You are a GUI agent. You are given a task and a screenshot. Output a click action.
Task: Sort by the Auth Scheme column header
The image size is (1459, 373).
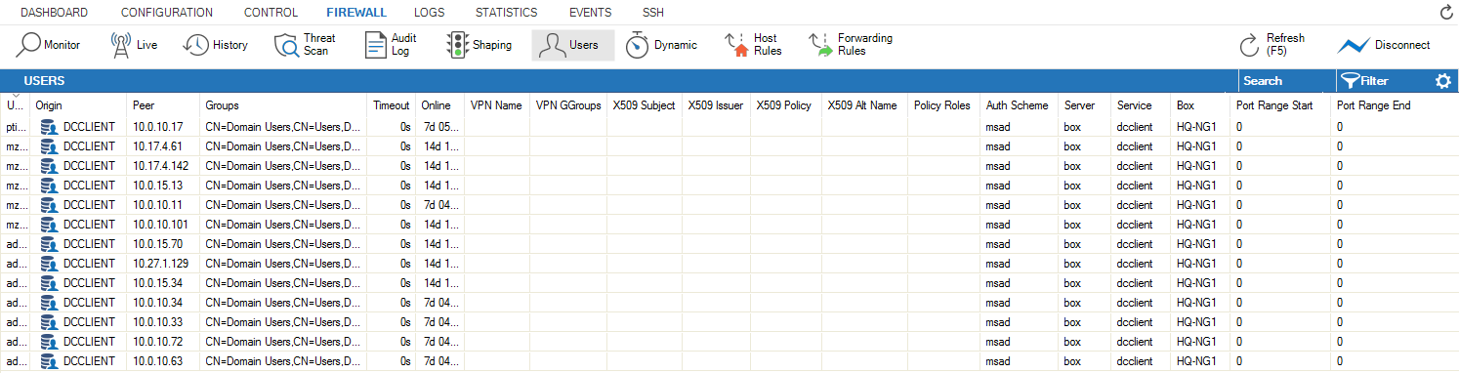click(1019, 105)
